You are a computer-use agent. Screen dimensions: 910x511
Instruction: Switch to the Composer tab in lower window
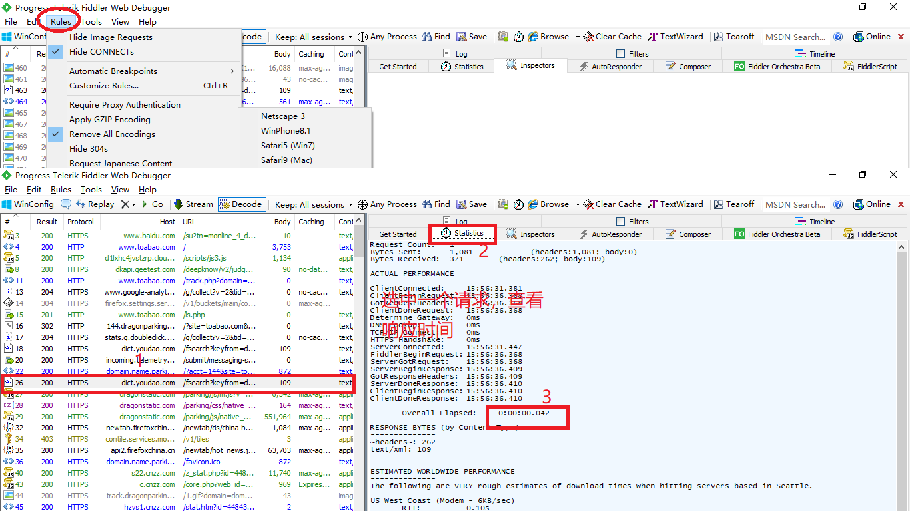point(688,234)
